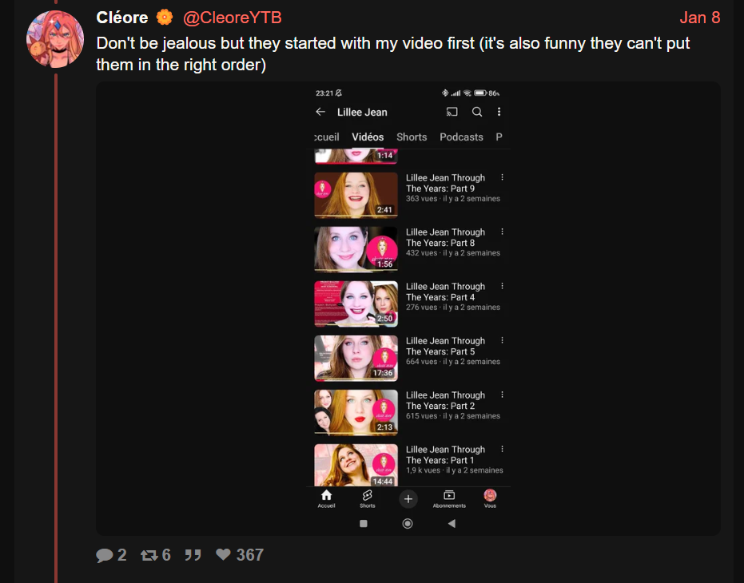Screen dimensions: 744x583
Task: Open options menu for Part 4 video
Action: tap(502, 286)
